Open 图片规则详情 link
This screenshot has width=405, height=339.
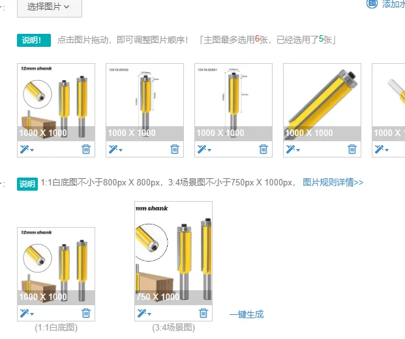(x=333, y=182)
